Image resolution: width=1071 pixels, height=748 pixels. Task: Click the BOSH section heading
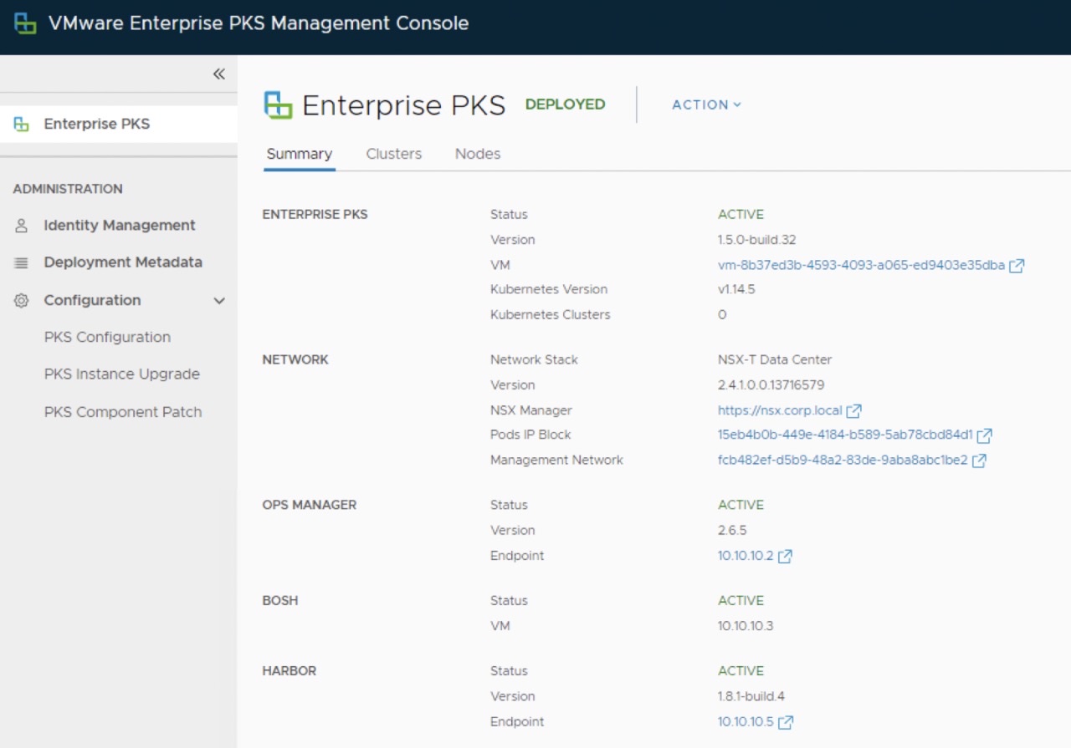coord(280,600)
